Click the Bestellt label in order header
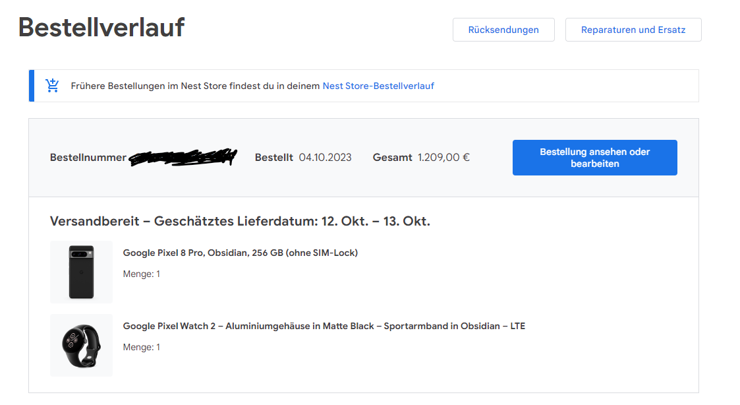Screen dimensions: 740x405 273,158
